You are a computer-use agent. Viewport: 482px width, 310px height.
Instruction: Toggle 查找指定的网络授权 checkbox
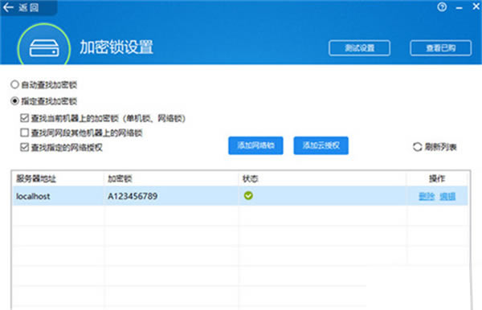click(24, 147)
